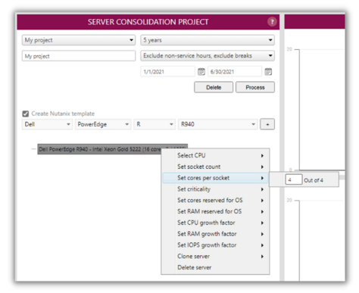Open the My project dropdown
359x293 pixels.
click(x=79, y=40)
